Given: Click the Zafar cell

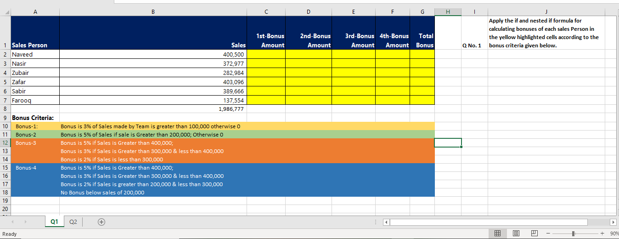Looking at the screenshot, I should point(35,82).
